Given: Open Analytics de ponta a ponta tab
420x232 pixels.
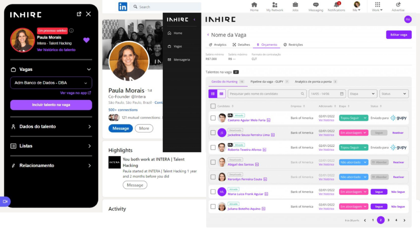Looking at the screenshot, I should coord(315,81).
